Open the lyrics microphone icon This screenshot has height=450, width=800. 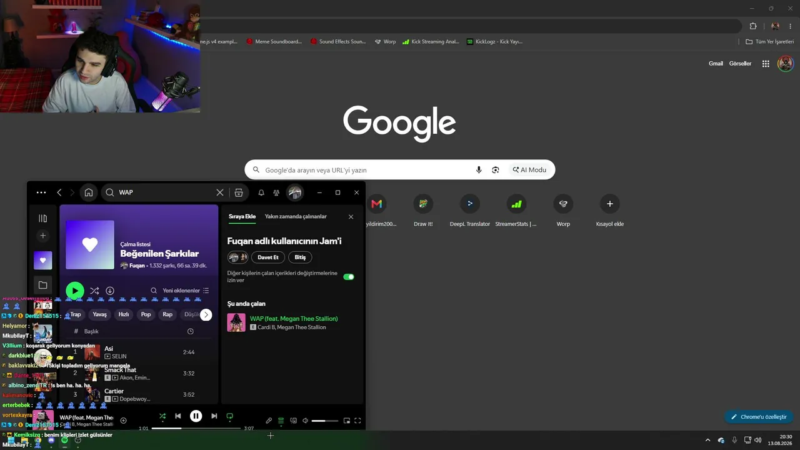click(269, 421)
